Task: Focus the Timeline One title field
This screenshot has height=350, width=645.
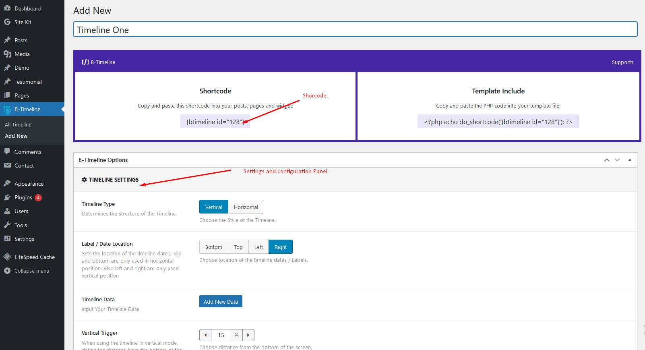Action: click(355, 29)
